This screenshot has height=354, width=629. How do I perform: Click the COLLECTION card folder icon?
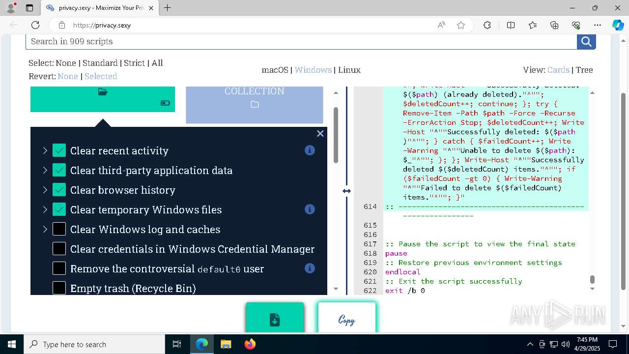(255, 104)
